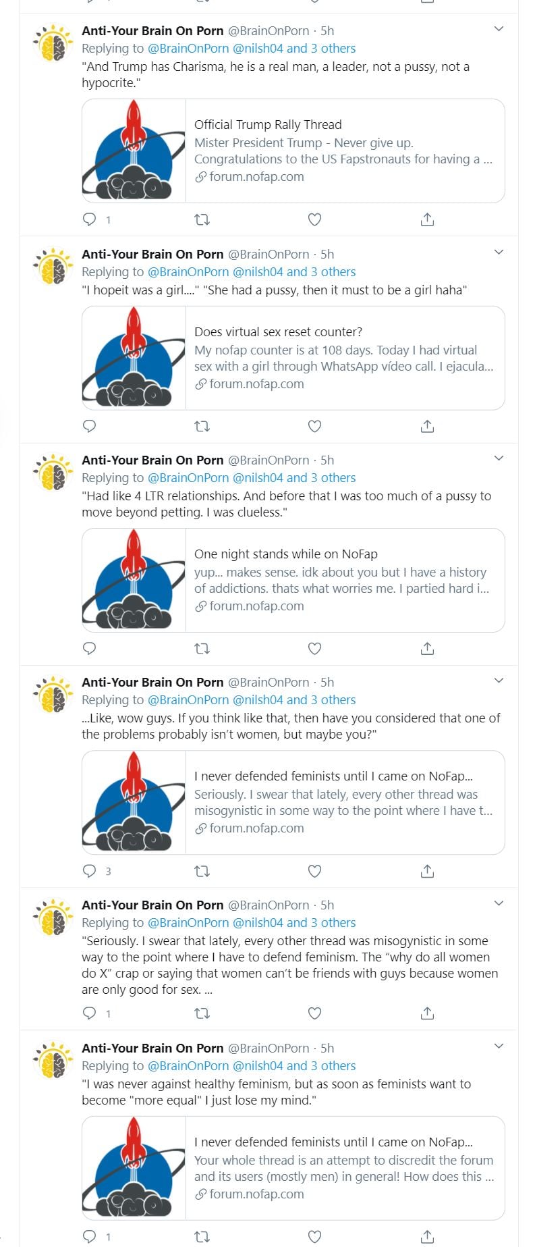Image resolution: width=535 pixels, height=1247 pixels.
Task: Like the virtual sex counter tweet
Action: tap(314, 427)
